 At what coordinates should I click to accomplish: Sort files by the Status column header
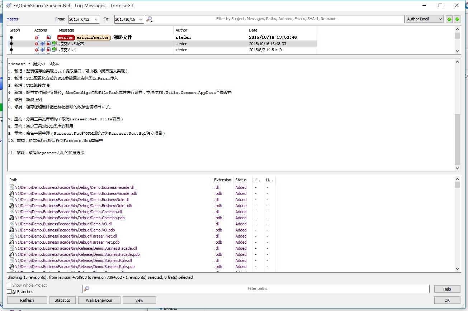243,180
